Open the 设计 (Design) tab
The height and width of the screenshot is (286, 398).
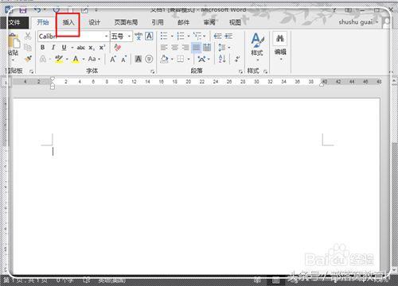pos(94,23)
